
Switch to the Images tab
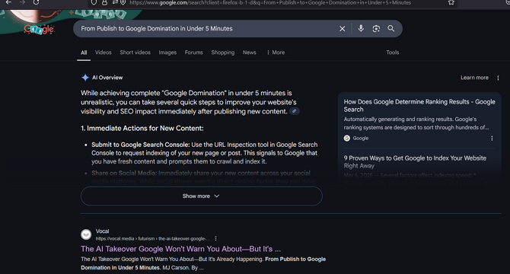point(167,53)
